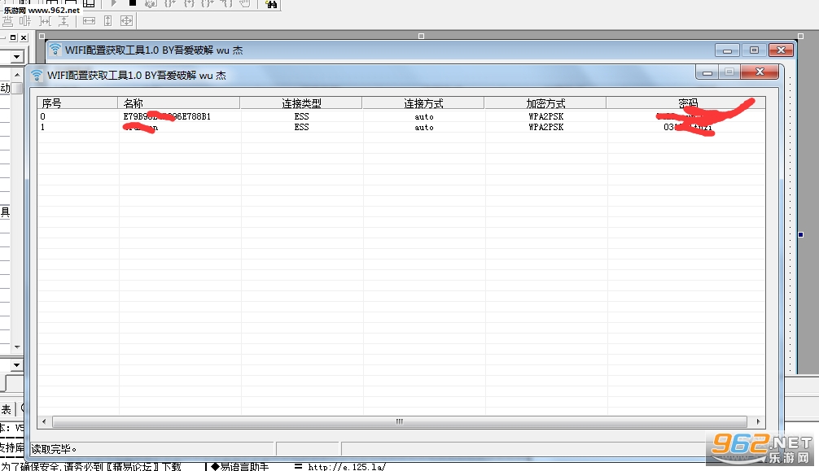Apply equal vertical spacing icon
819x471 pixels.
(x=64, y=21)
